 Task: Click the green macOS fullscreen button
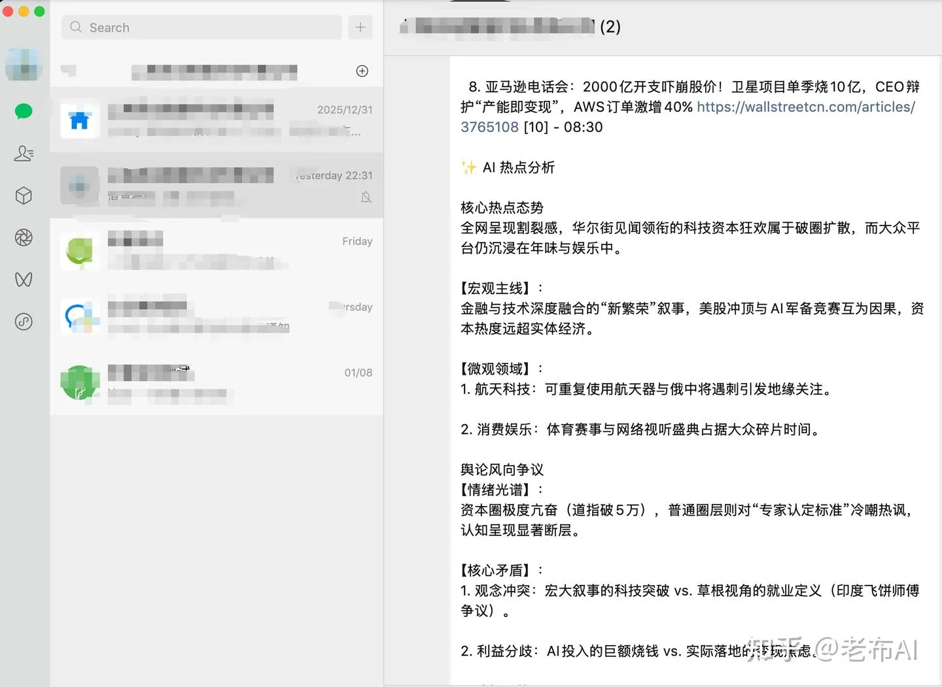click(x=39, y=11)
